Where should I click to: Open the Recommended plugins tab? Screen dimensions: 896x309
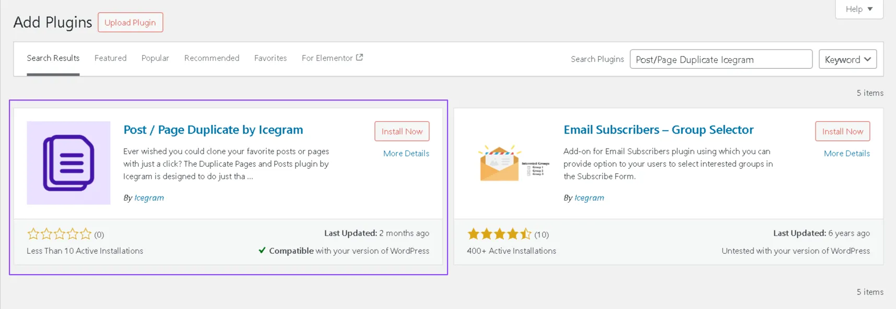pyautogui.click(x=211, y=58)
